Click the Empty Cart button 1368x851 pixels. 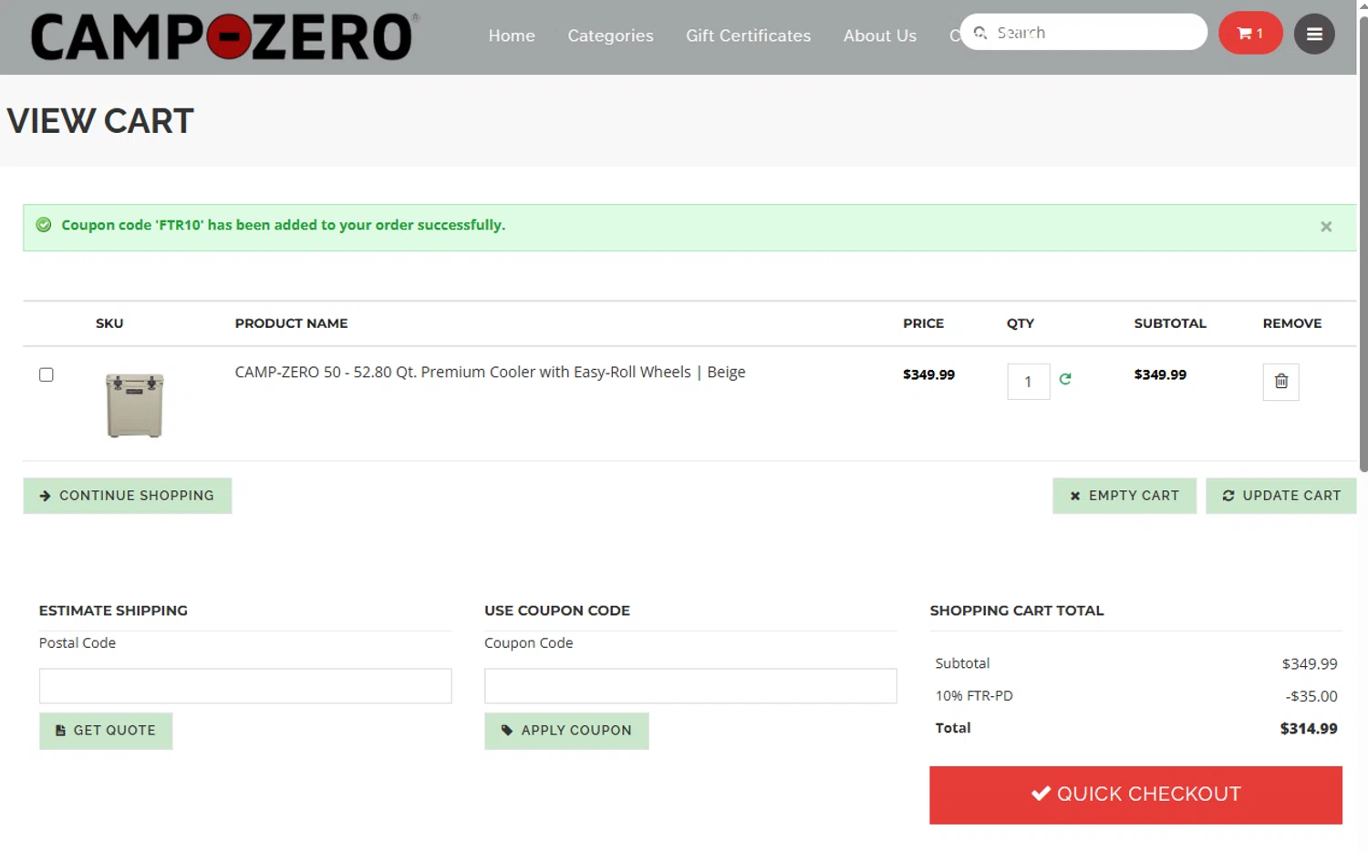point(1124,496)
